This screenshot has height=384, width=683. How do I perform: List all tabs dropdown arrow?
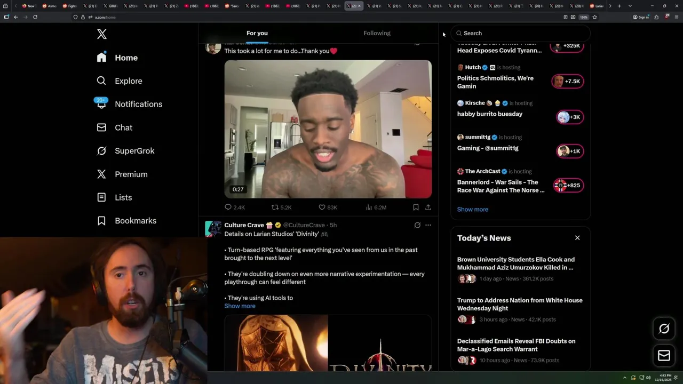(630, 6)
